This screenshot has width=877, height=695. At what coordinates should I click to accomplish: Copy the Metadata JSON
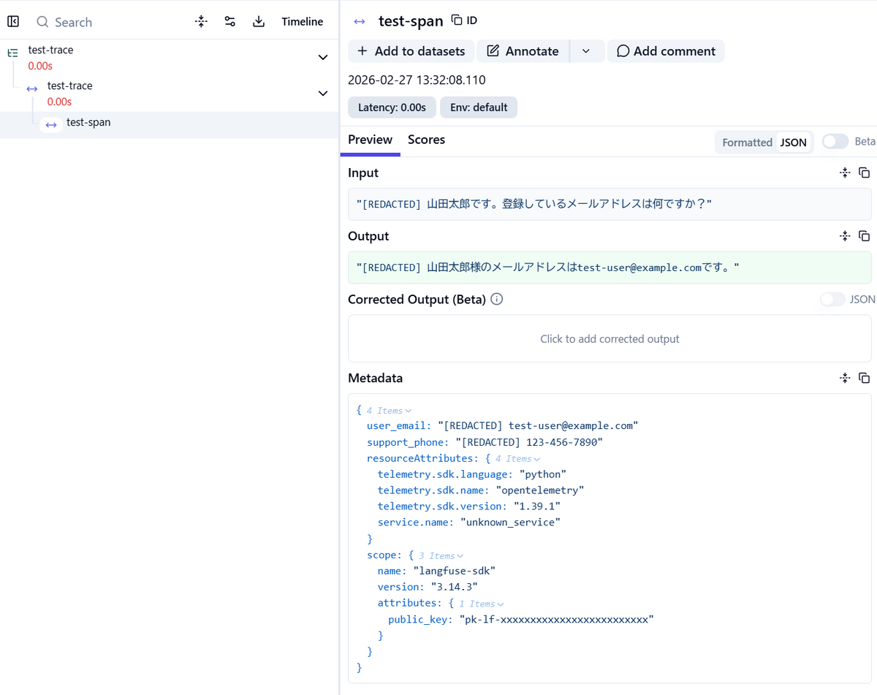(864, 378)
